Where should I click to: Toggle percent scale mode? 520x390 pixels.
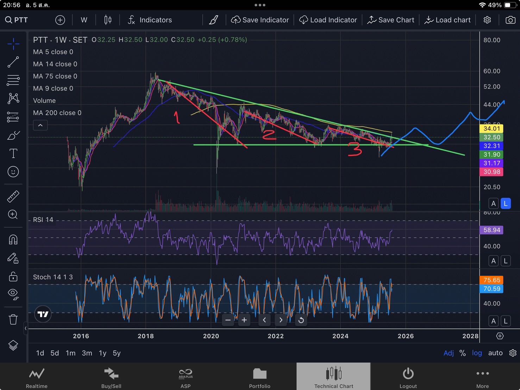[463, 353]
